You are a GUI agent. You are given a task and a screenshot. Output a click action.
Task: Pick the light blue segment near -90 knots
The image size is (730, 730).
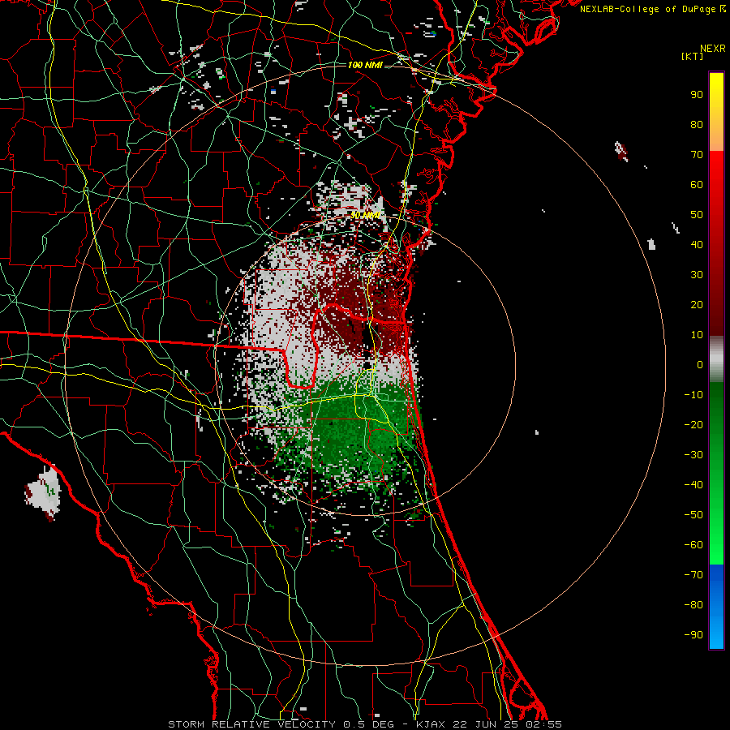coord(716,633)
